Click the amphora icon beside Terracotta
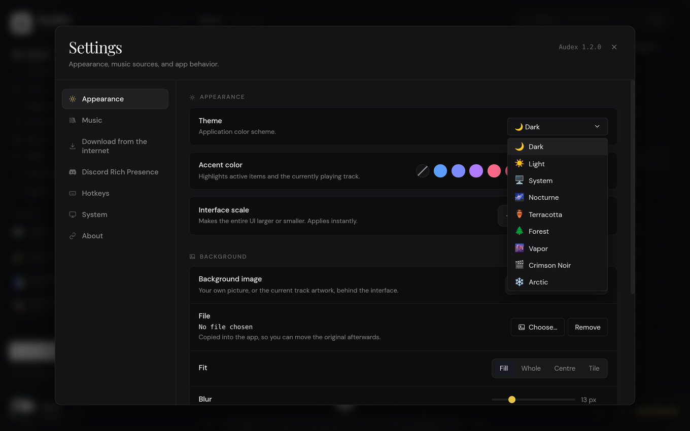 click(x=520, y=214)
